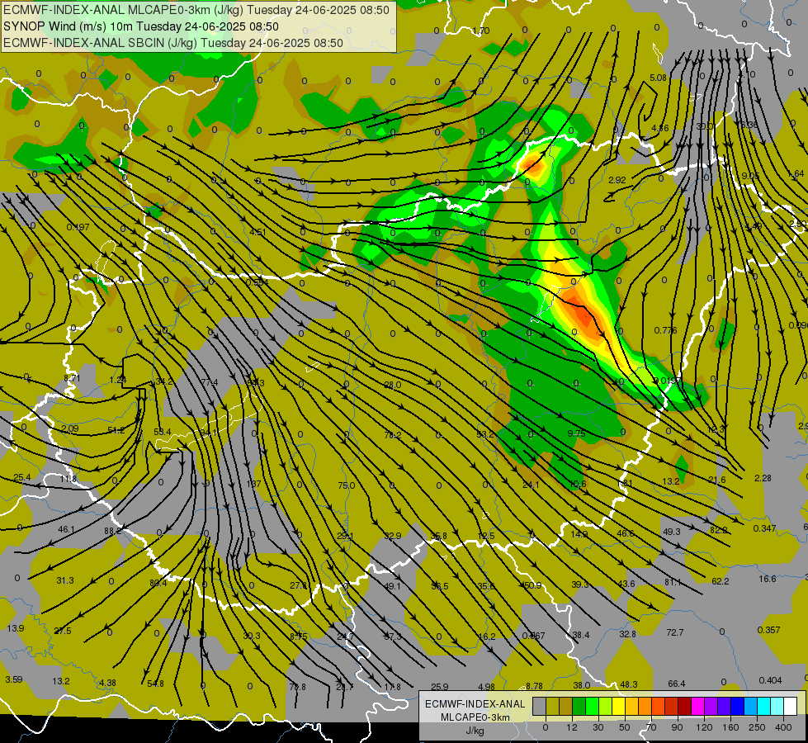The image size is (808, 743).
Task: Click the SYNOP Wind 10m title line
Action: (x=140, y=26)
